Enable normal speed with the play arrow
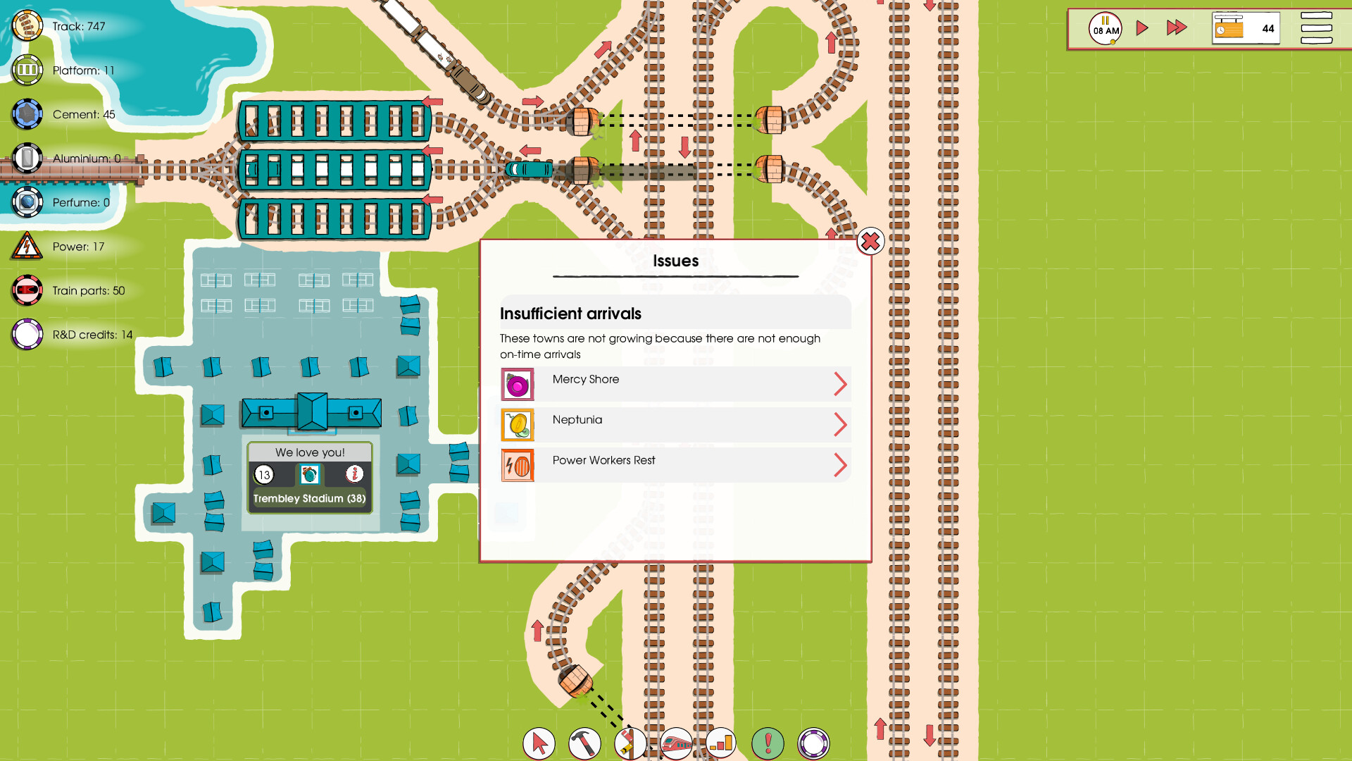Image resolution: width=1352 pixels, height=761 pixels. coord(1141,28)
